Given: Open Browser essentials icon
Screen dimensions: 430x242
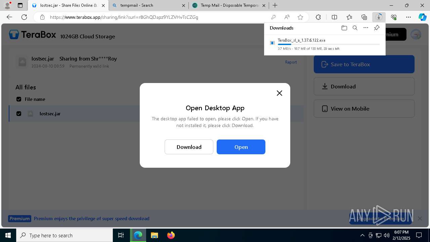Looking at the screenshot, I should coord(394,17).
